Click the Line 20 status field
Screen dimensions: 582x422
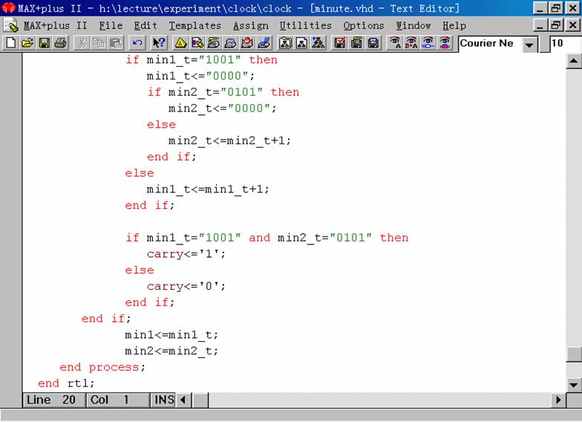coord(54,400)
